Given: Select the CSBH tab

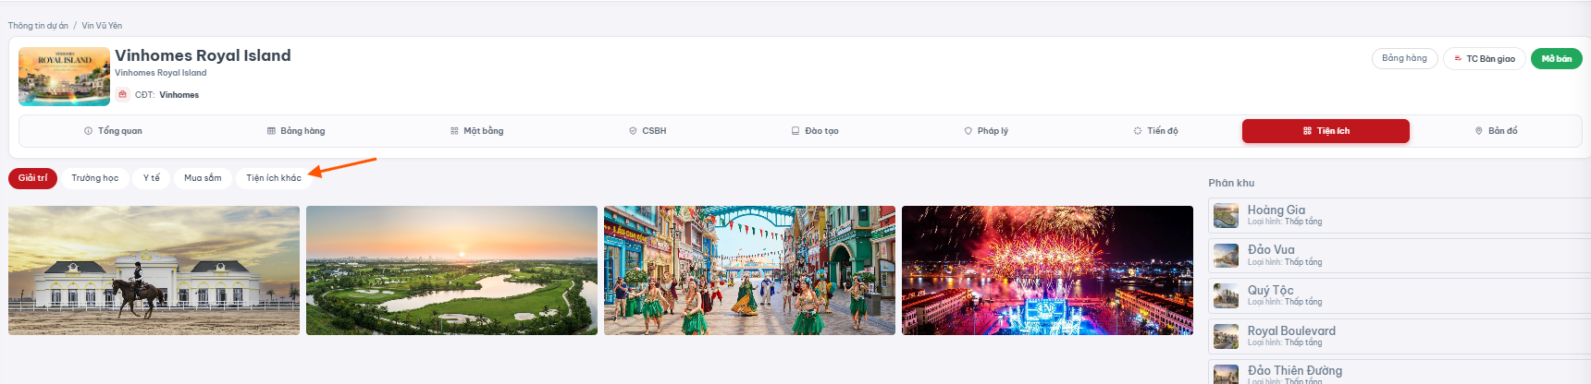Looking at the screenshot, I should (647, 131).
